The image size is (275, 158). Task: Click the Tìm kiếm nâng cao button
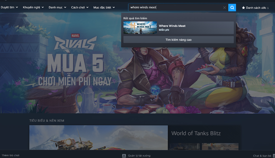coord(178,40)
